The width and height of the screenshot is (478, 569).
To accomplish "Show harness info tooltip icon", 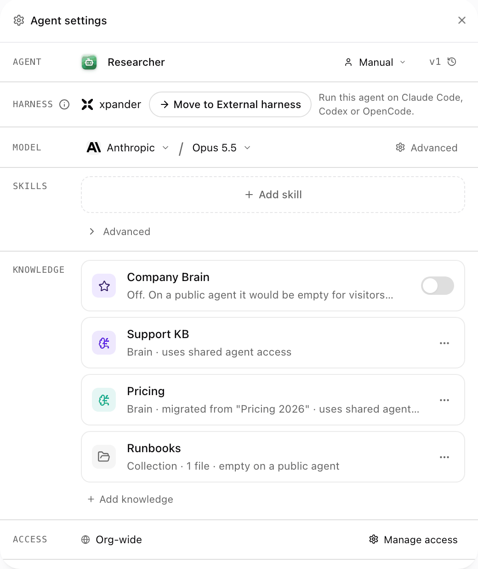I will coord(64,104).
